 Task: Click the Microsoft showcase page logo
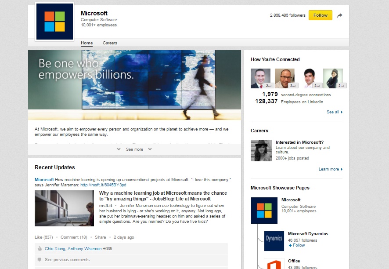point(264,211)
